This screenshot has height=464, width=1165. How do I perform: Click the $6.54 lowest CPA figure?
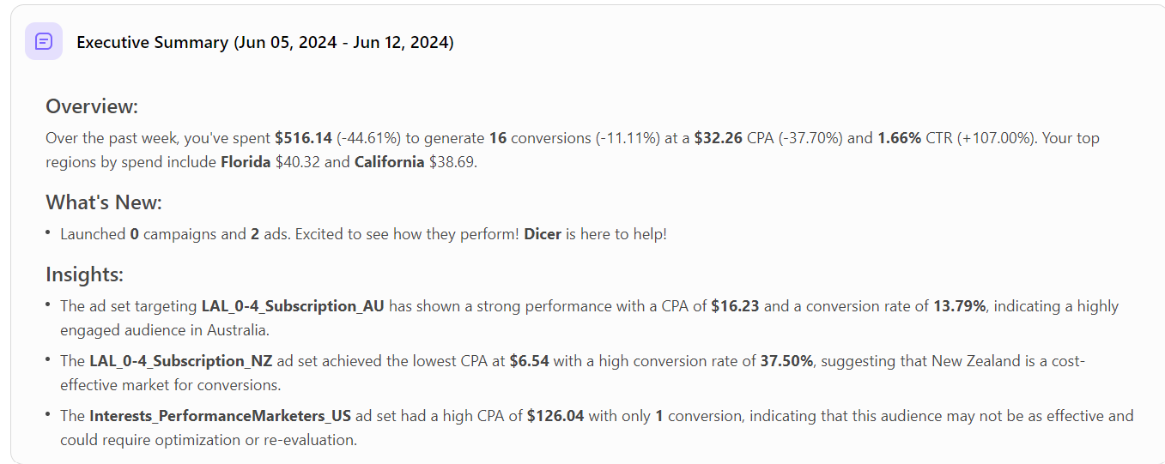point(529,361)
